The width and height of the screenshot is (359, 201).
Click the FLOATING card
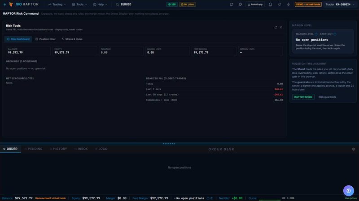tap(121, 51)
